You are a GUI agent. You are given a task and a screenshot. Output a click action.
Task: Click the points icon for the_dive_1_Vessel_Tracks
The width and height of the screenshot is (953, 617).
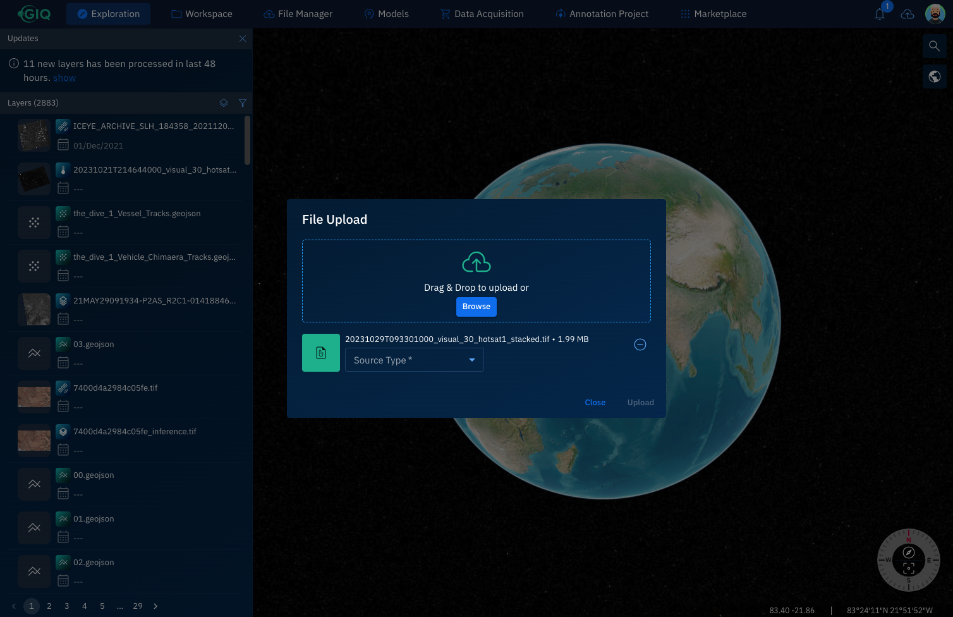tap(63, 214)
